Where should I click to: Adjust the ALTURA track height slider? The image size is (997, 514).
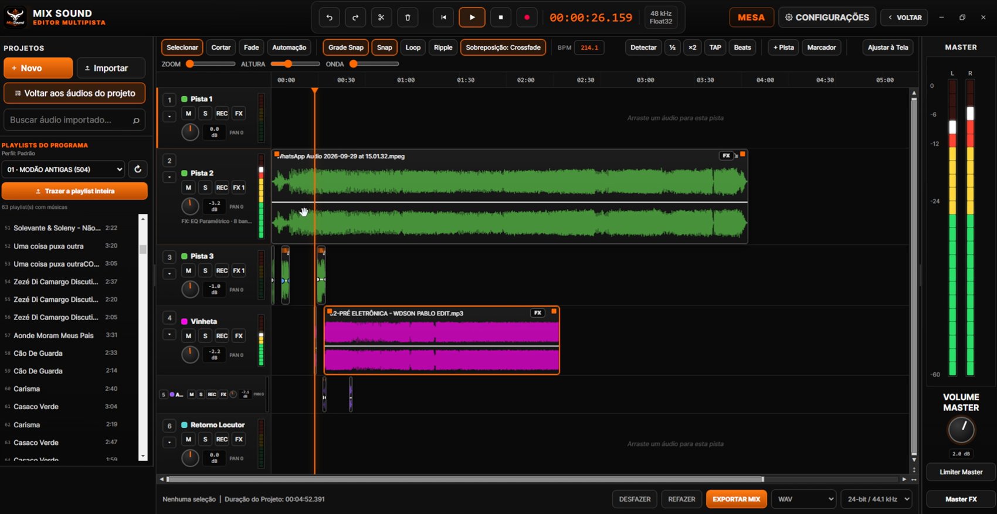tap(295, 64)
